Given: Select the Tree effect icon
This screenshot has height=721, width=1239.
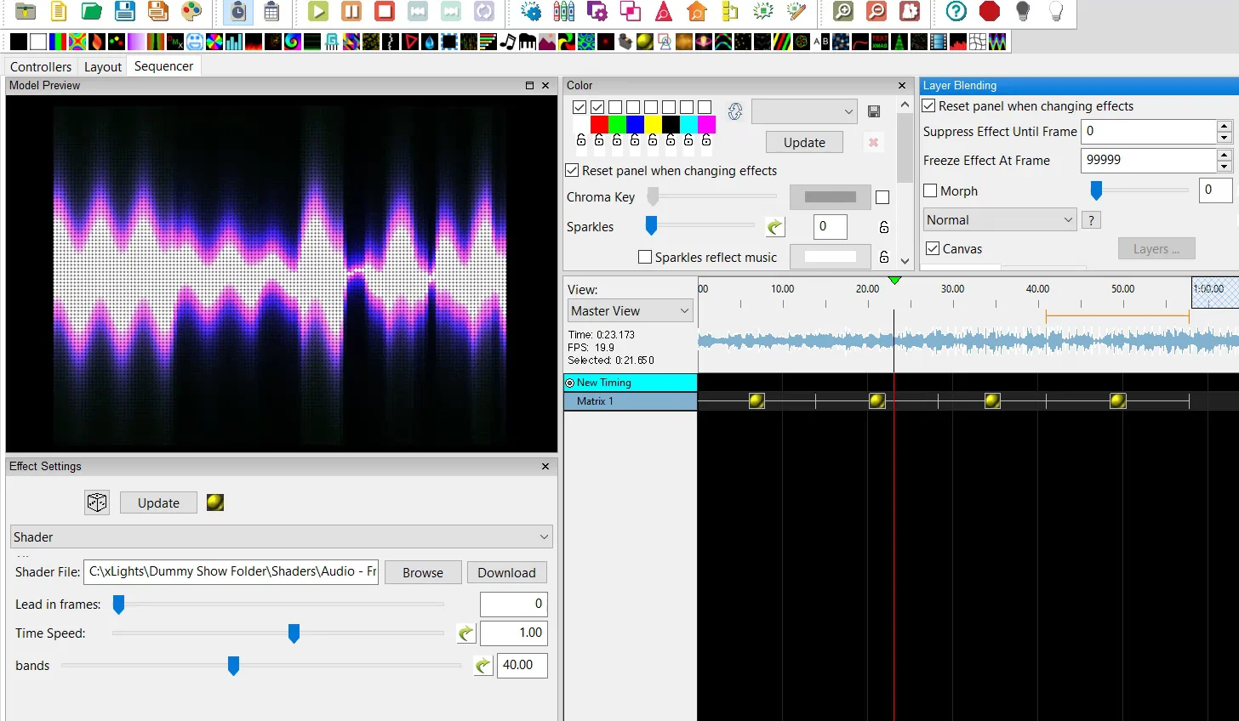Looking at the screenshot, I should click(899, 42).
